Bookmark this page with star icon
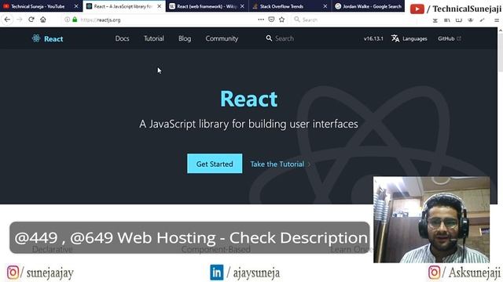Screen dimensions: 503x282 (281, 20)
